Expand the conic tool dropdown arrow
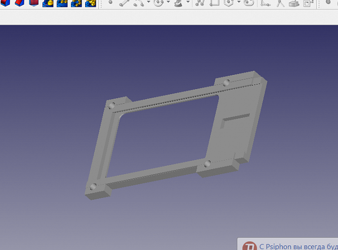Viewport: 338px width, 250px height. click(188, 3)
